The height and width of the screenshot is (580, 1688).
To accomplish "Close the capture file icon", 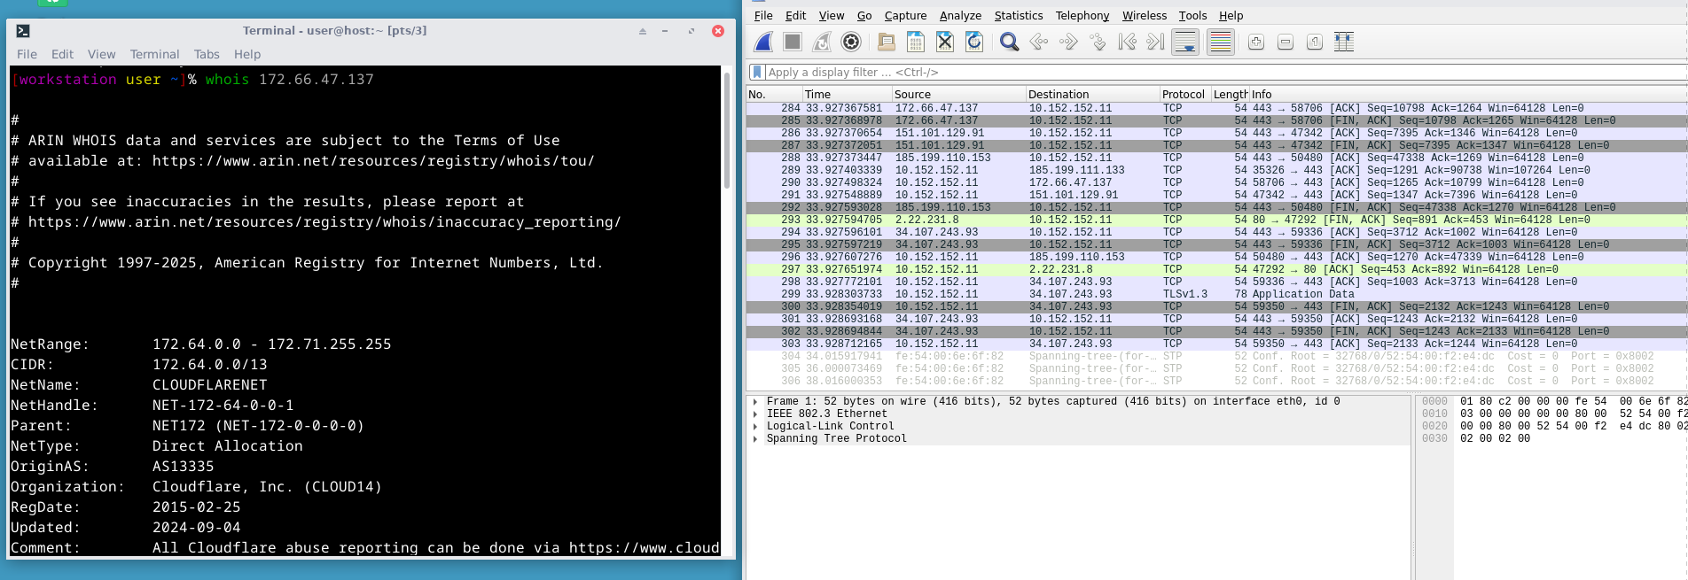I will pos(945,42).
